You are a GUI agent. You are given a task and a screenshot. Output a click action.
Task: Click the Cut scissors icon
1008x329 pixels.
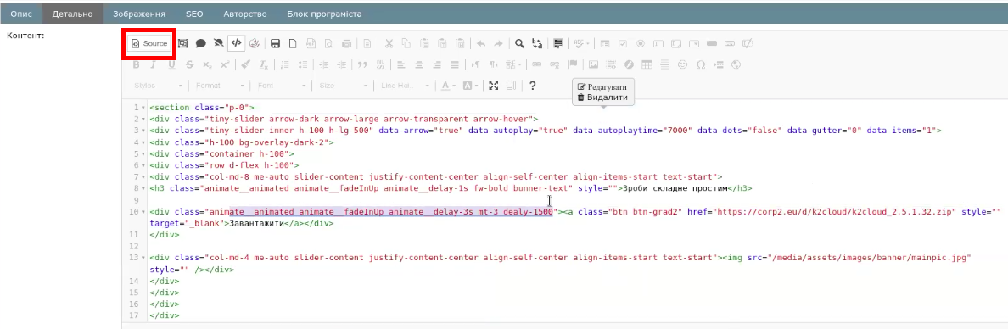click(389, 44)
